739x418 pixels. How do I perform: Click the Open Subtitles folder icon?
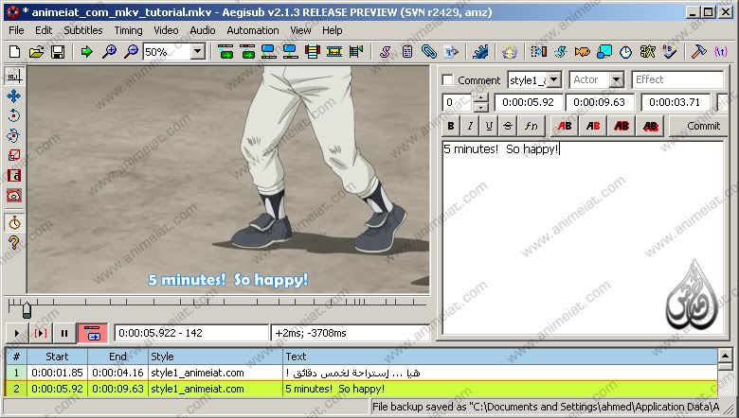point(37,52)
